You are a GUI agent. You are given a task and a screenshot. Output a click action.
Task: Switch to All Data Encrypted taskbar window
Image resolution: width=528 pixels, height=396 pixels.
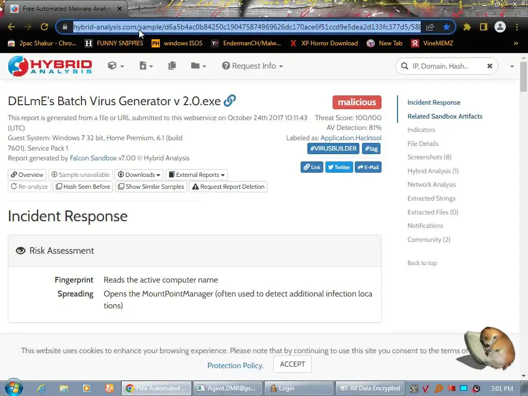click(x=370, y=388)
